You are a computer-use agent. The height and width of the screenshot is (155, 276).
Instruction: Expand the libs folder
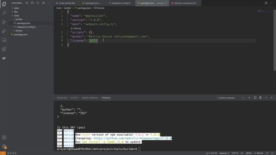click(x=16, y=12)
